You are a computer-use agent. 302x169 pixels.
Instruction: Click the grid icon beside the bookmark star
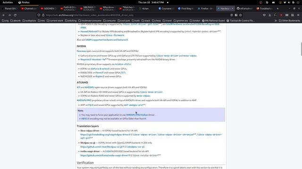click(x=236, y=15)
